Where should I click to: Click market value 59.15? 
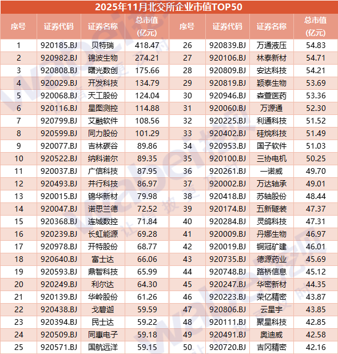point(147,348)
